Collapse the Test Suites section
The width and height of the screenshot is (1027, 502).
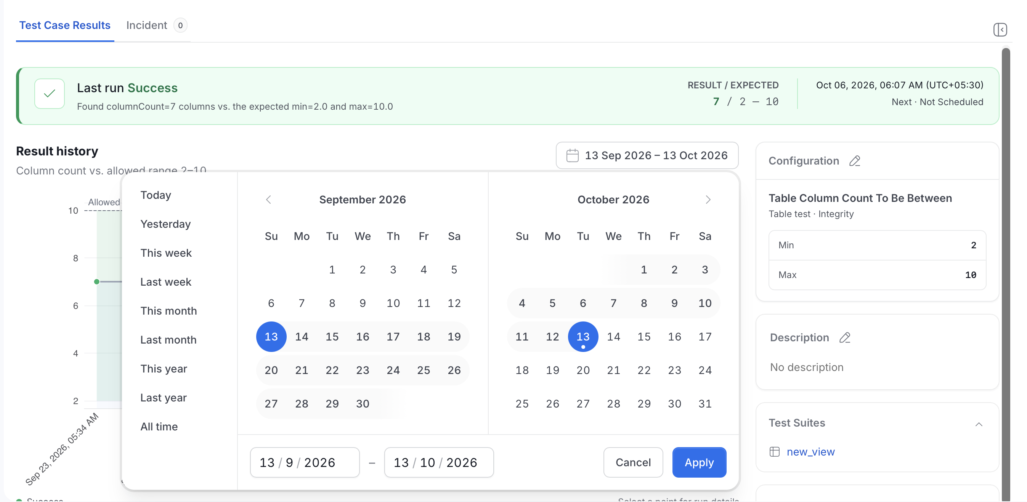click(978, 424)
